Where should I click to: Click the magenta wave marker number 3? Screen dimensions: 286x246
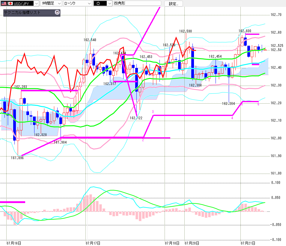click(x=153, y=111)
